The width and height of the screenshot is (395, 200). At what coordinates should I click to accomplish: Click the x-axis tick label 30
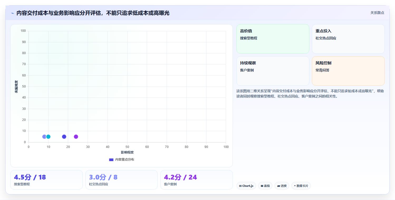(88, 147)
